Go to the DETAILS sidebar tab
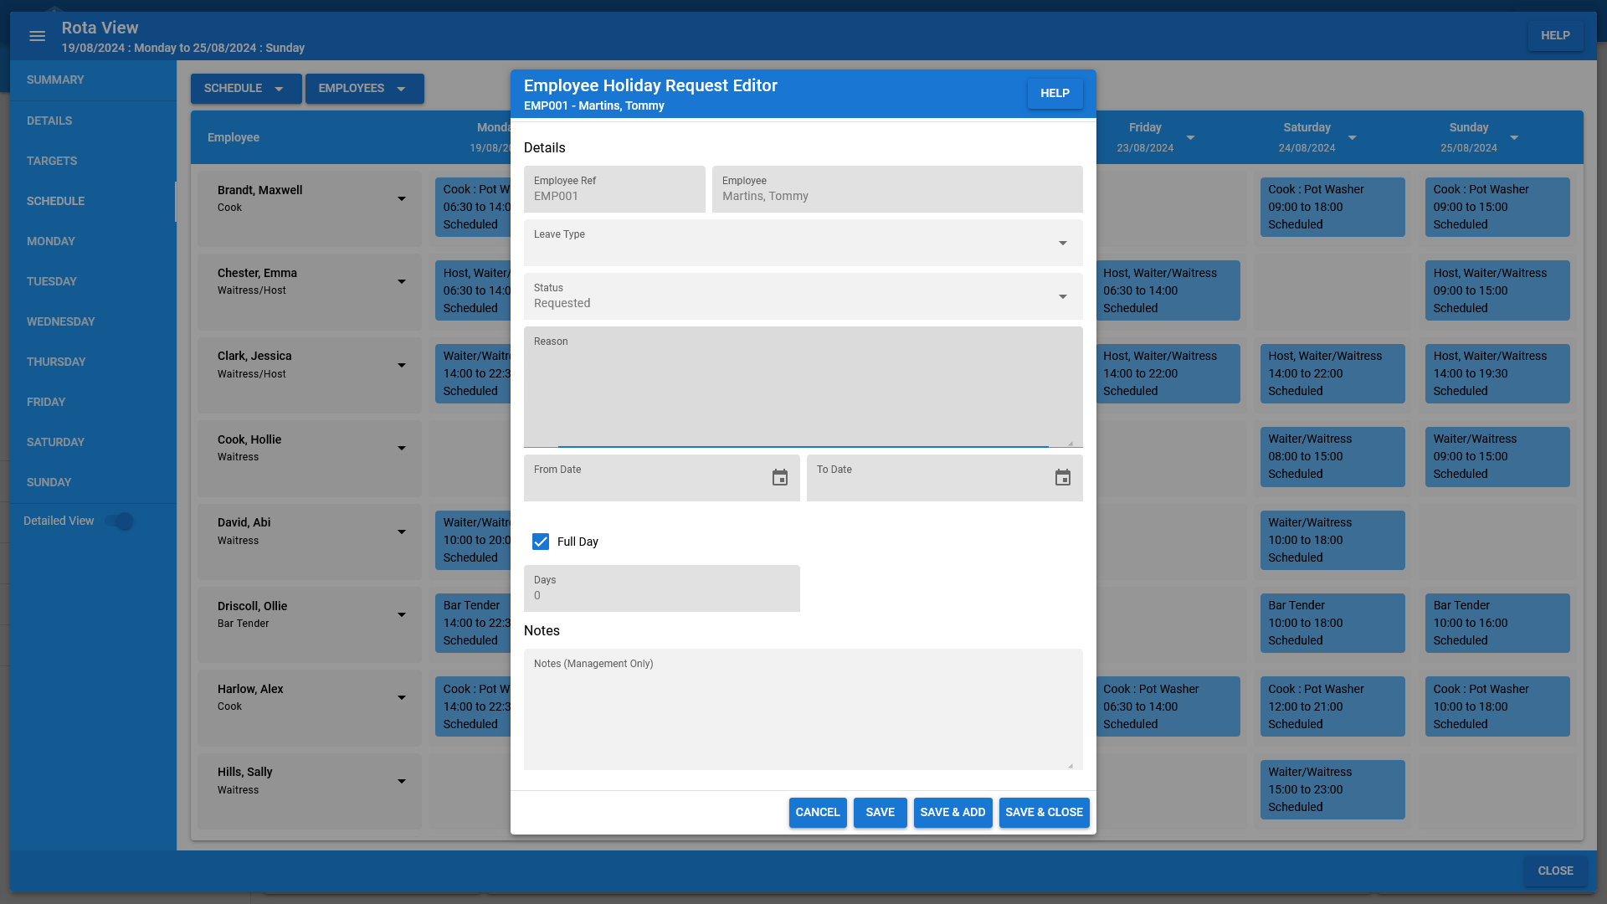This screenshot has height=904, width=1607. pyautogui.click(x=93, y=121)
